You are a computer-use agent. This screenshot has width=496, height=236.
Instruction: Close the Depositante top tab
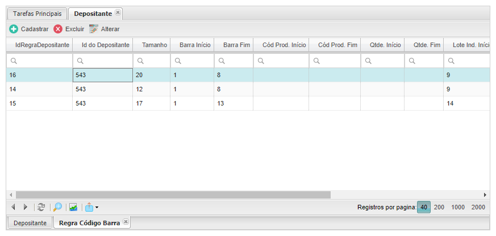coord(118,12)
